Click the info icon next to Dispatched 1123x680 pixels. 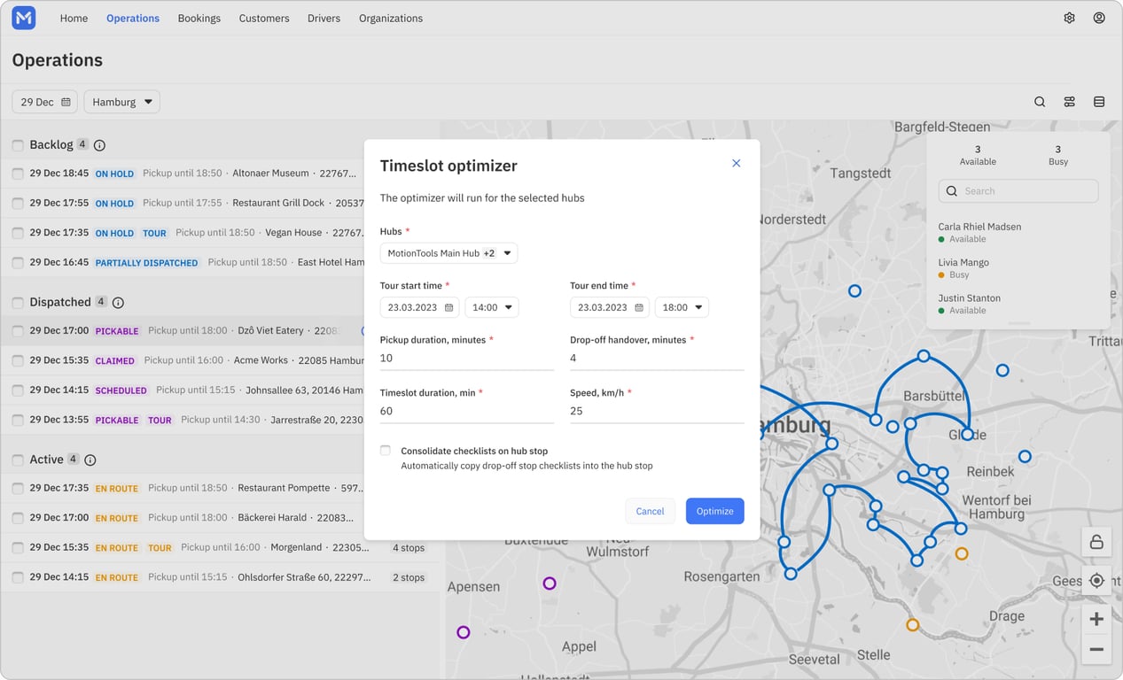pos(118,303)
